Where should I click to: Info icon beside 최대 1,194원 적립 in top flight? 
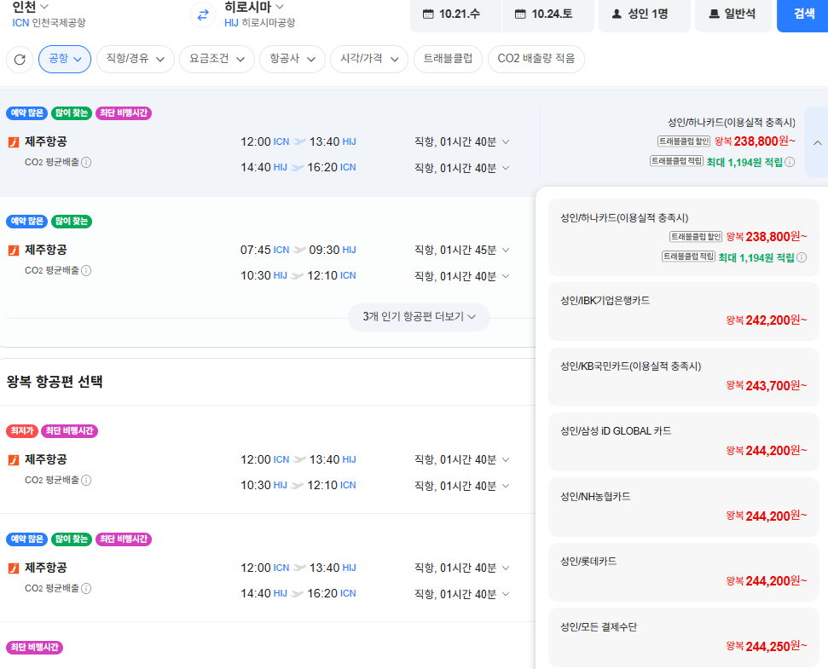790,162
